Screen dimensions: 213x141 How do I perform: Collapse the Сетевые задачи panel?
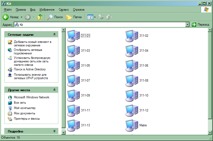(55, 34)
